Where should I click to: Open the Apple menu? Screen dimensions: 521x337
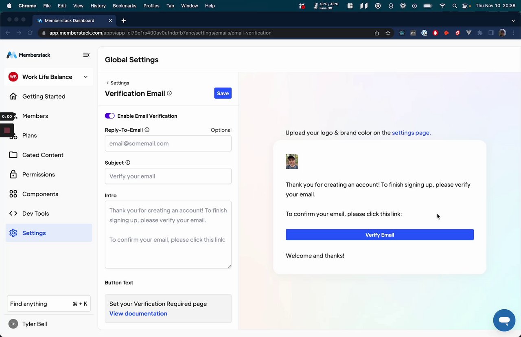[9, 6]
